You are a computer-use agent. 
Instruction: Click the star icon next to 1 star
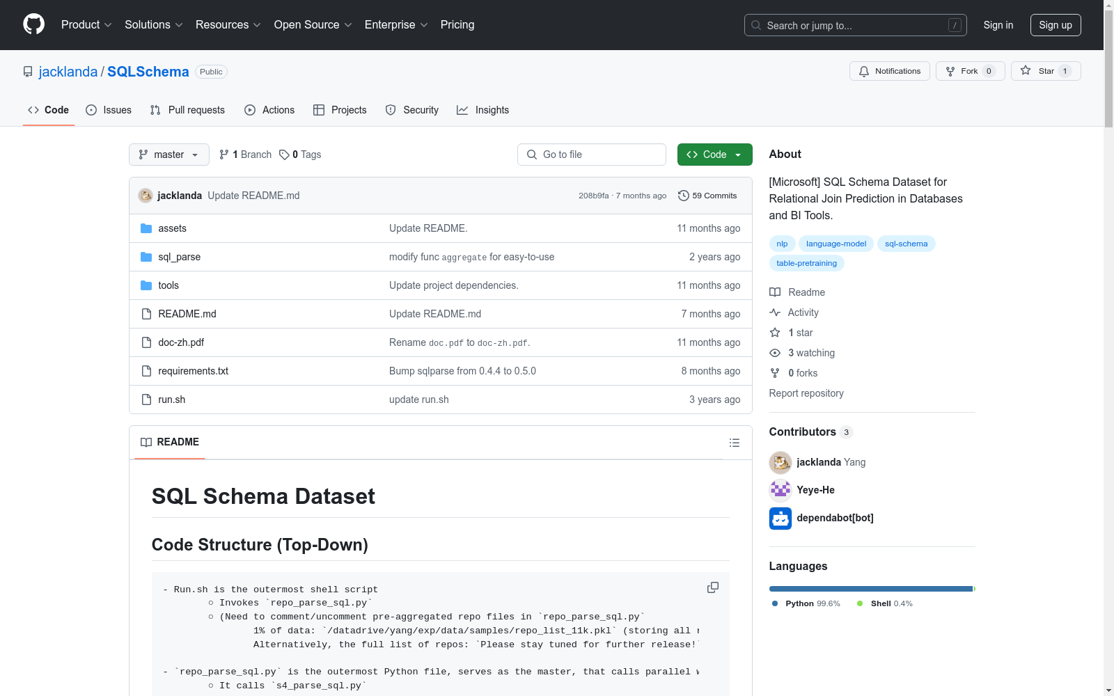(x=775, y=333)
